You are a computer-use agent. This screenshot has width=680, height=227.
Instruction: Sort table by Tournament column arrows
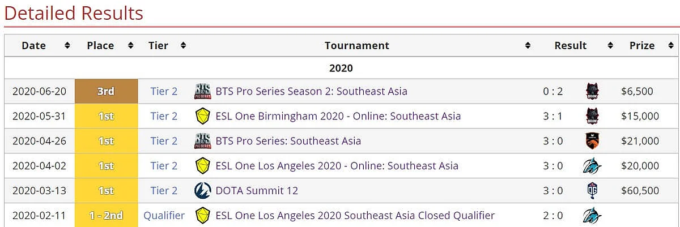click(x=528, y=45)
